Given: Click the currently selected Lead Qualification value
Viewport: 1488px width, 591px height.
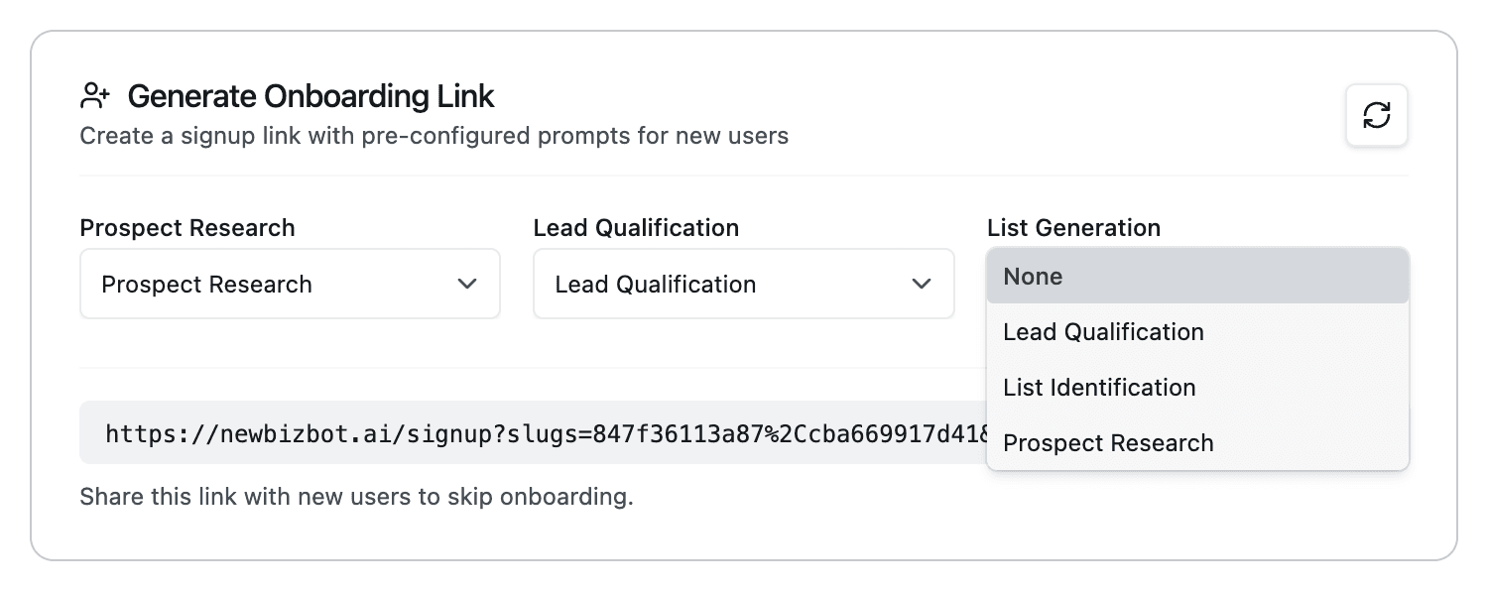Looking at the screenshot, I should pyautogui.click(x=655, y=284).
